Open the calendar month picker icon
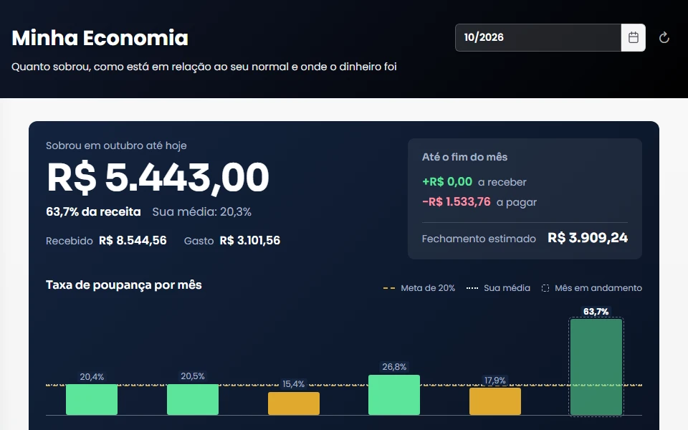Image resolution: width=688 pixels, height=430 pixels. [x=633, y=38]
